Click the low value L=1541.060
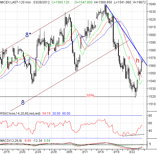Viewport: 157px width, 154px height. tap(123, 2)
